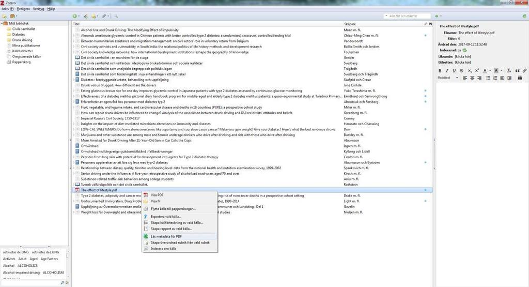Choose 'Skapa överordnad rubrik från vald rubrik'

click(x=179, y=243)
